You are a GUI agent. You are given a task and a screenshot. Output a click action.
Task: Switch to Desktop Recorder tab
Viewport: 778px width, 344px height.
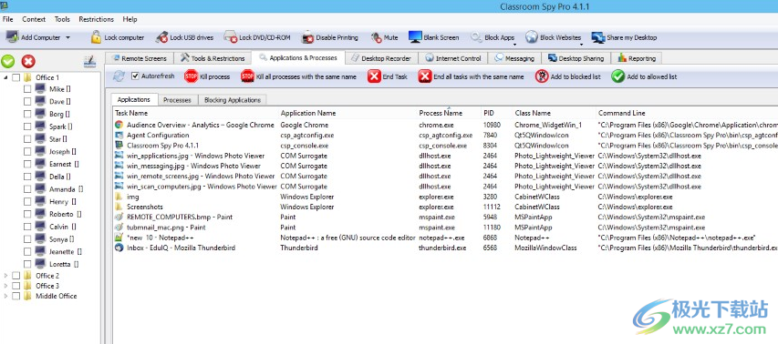point(381,58)
